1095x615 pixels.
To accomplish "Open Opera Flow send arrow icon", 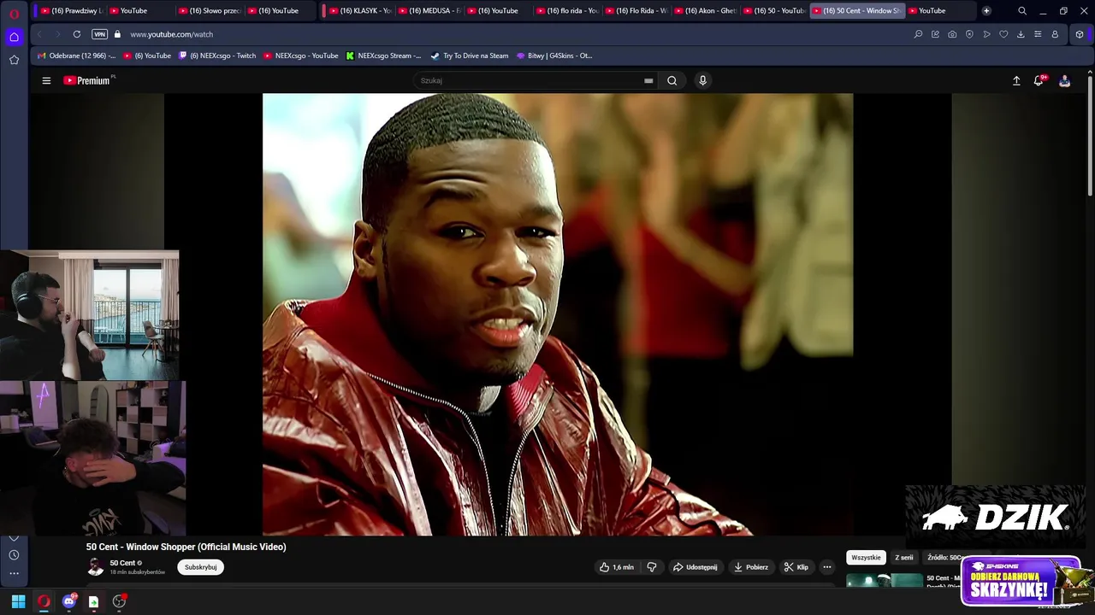I will click(x=986, y=34).
